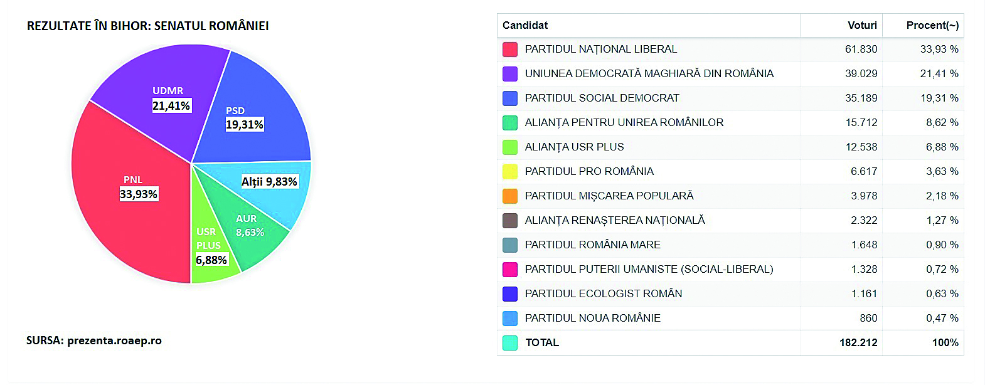Click the purple UDMR legend color swatch
Screen dimensions: 985x385
pyautogui.click(x=510, y=74)
